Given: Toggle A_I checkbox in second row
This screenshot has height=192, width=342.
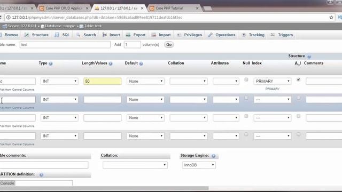Looking at the screenshot, I should coord(298,98).
